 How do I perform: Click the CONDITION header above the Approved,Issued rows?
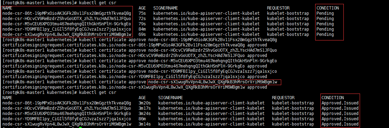333,98
